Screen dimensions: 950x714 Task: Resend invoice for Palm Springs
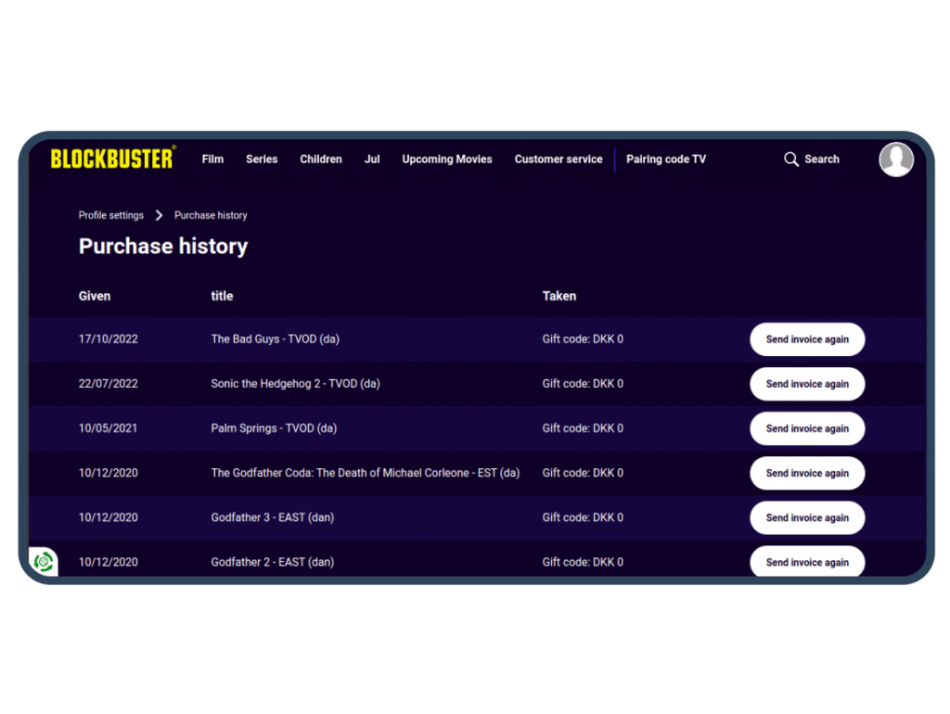tap(807, 428)
